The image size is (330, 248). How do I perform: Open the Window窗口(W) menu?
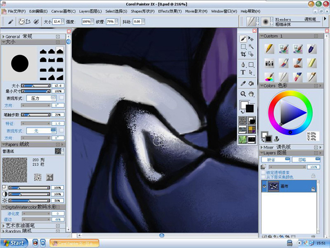[224, 11]
